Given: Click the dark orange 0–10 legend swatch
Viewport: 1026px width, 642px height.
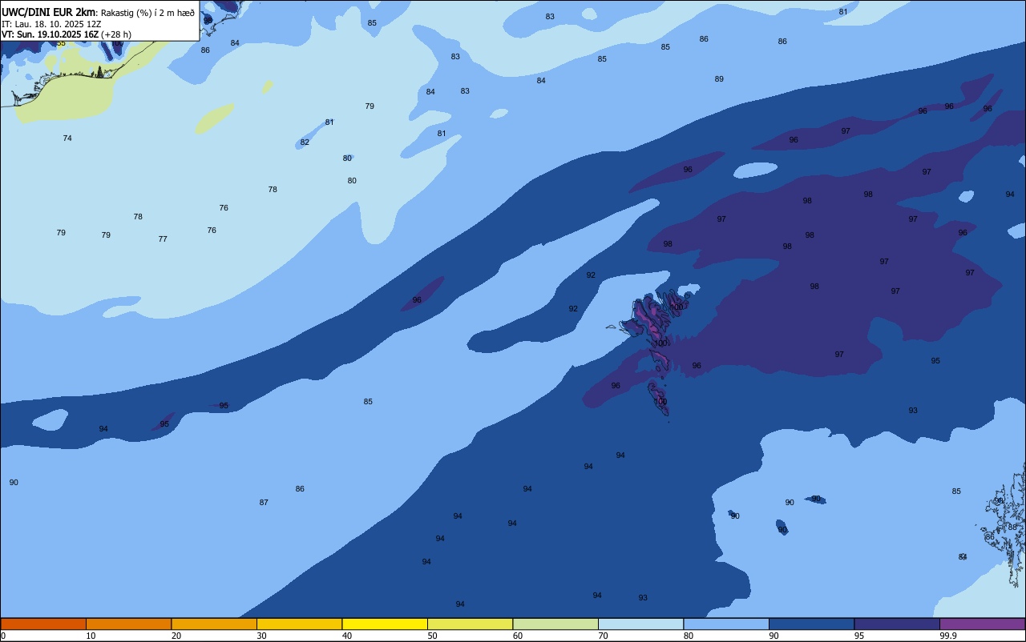Looking at the screenshot, I should coord(43,624).
